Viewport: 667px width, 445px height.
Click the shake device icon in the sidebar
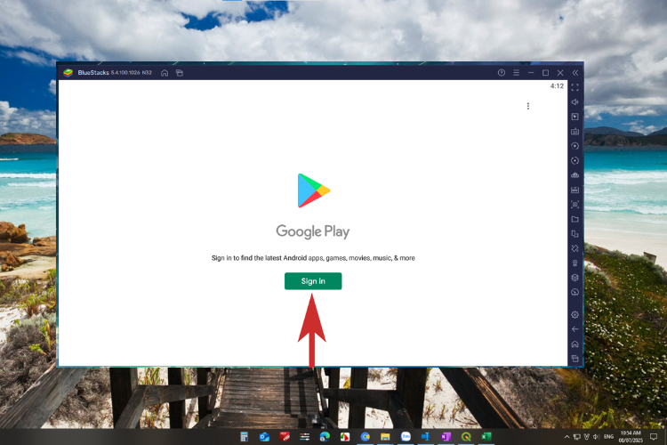coord(575,248)
